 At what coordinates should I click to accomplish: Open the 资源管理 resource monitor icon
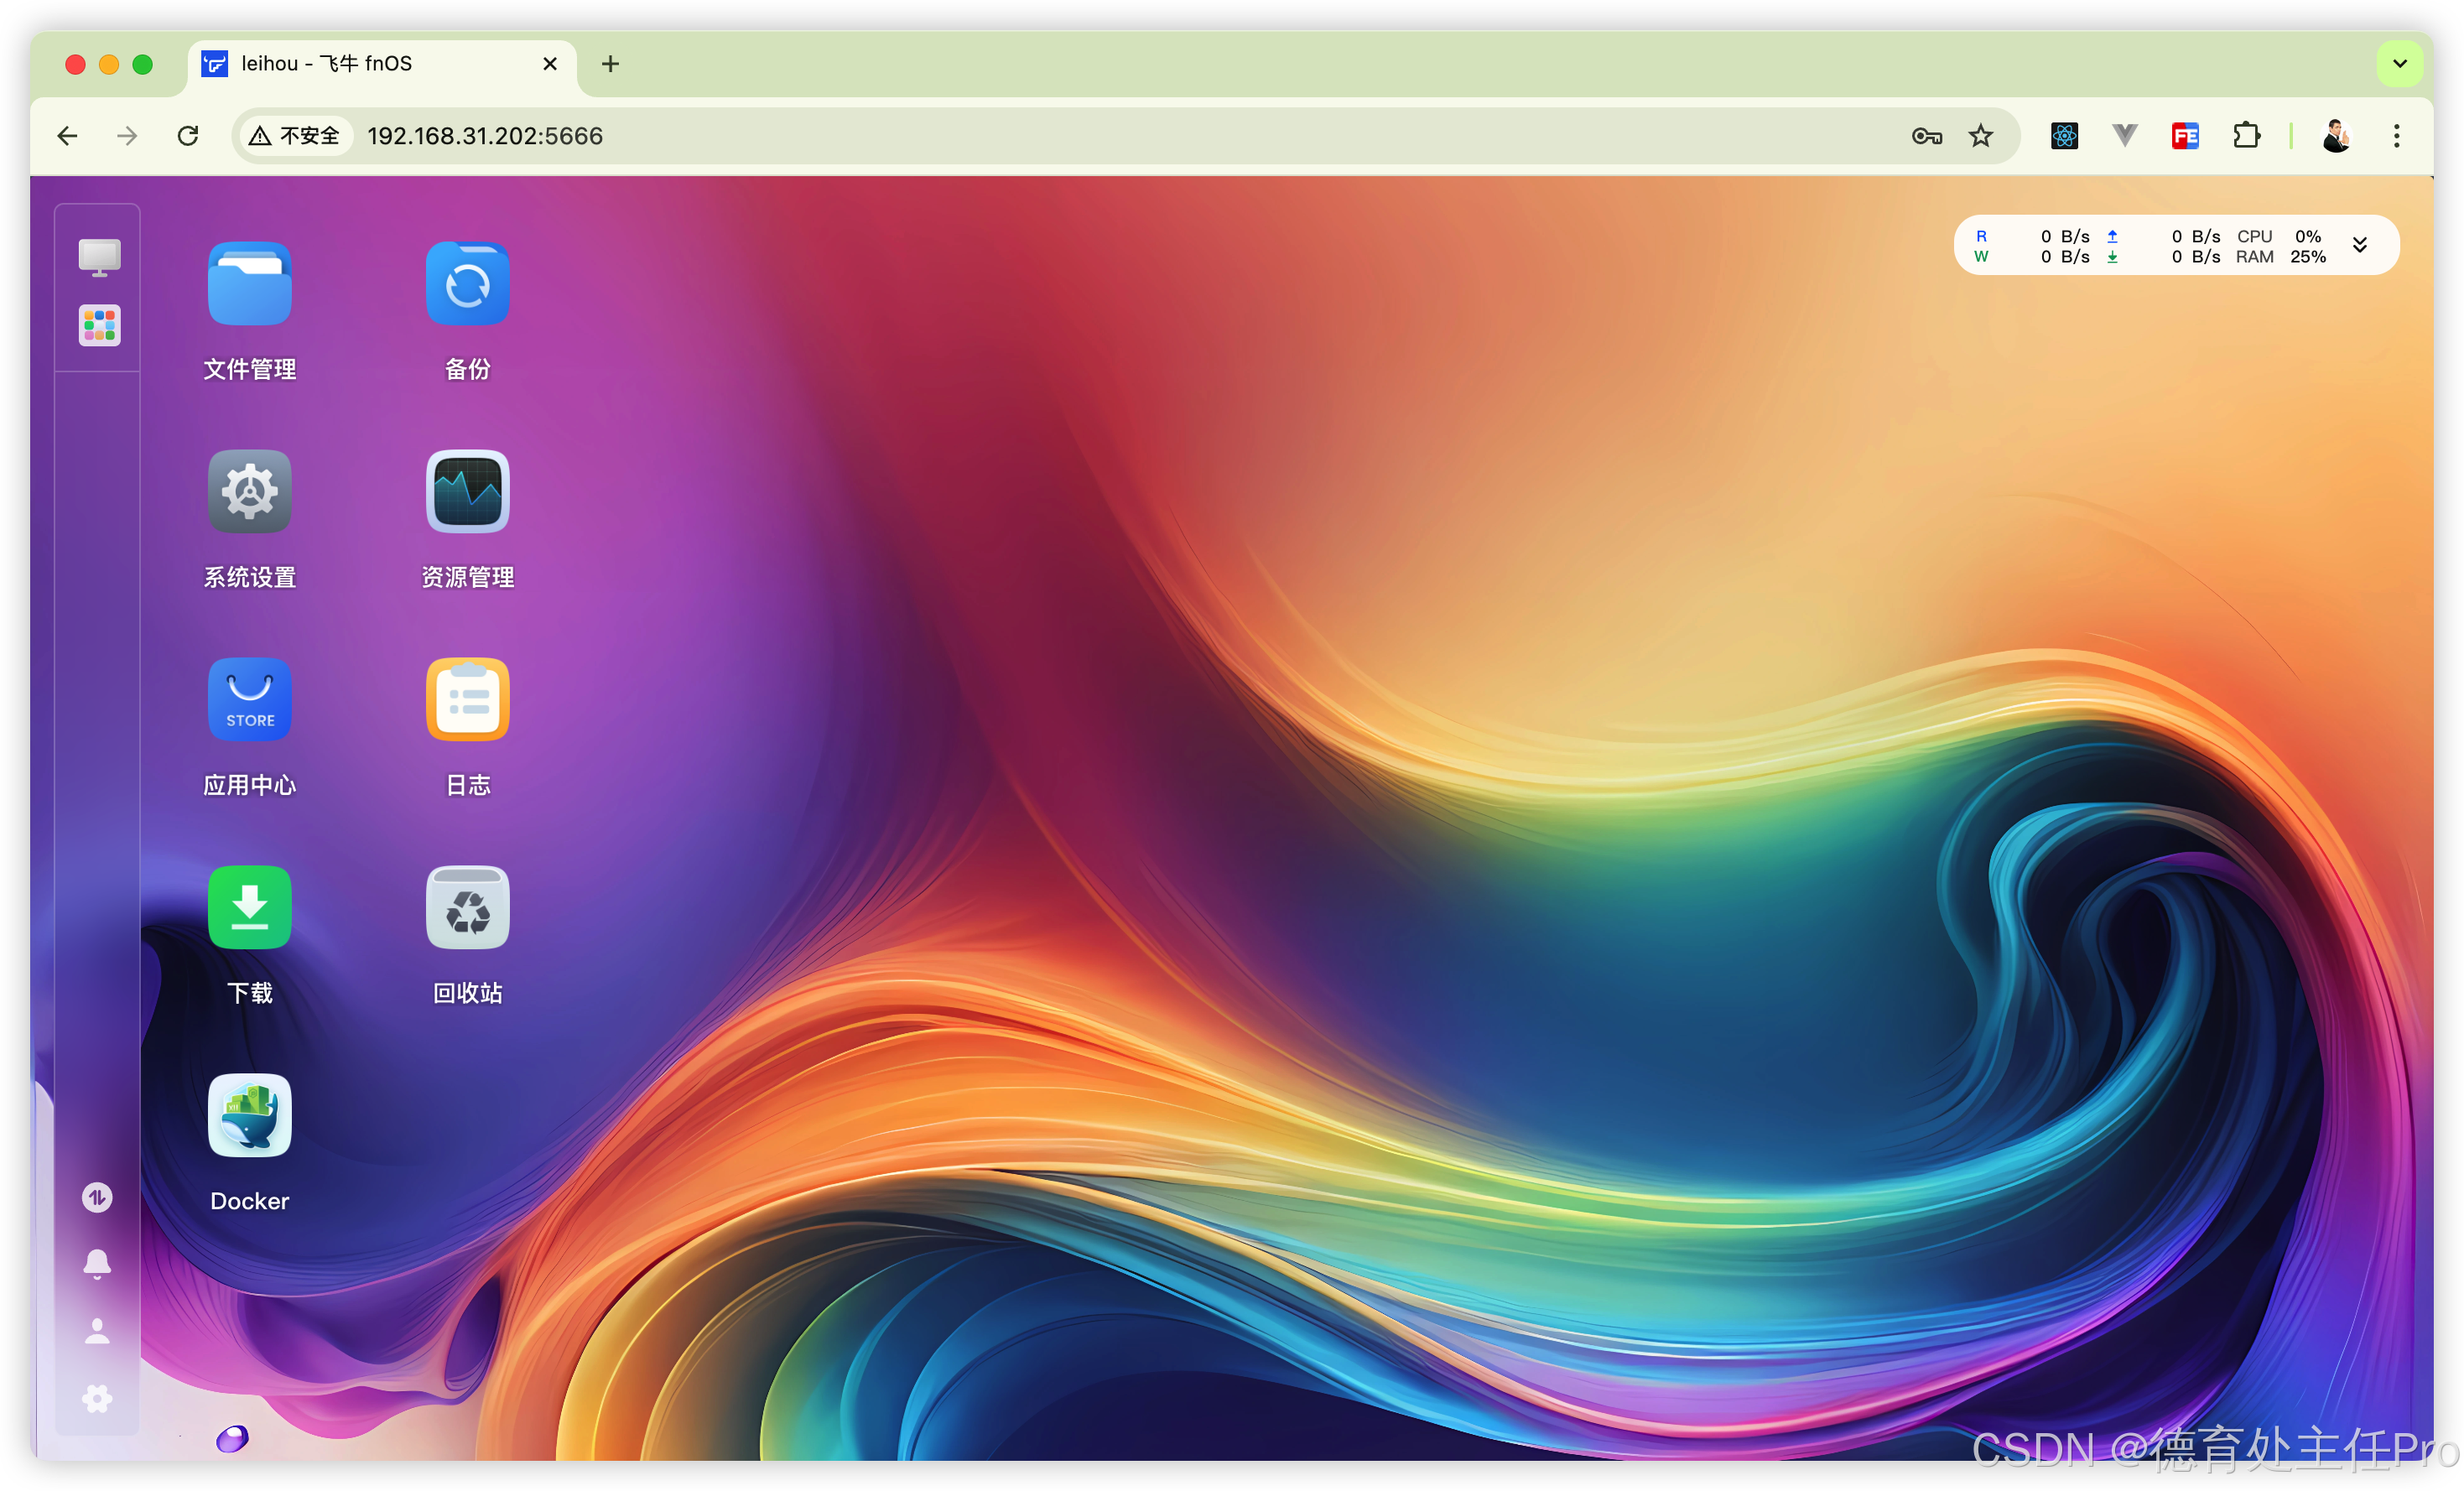[467, 492]
